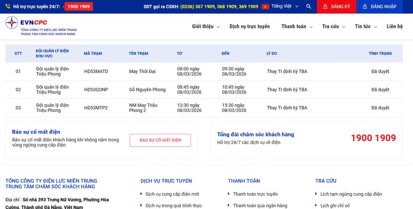Open Dịch vụ trực tuyến menu item
This screenshot has height=209, width=413.
249,27
